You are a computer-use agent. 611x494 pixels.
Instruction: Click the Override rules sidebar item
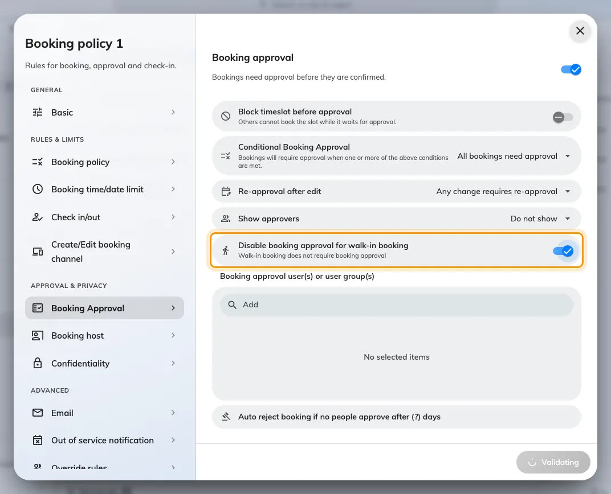104,466
